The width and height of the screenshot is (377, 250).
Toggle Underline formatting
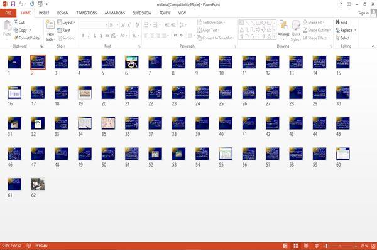95,36
